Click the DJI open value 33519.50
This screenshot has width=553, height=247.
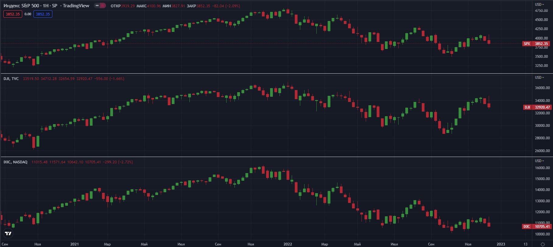click(x=31, y=78)
